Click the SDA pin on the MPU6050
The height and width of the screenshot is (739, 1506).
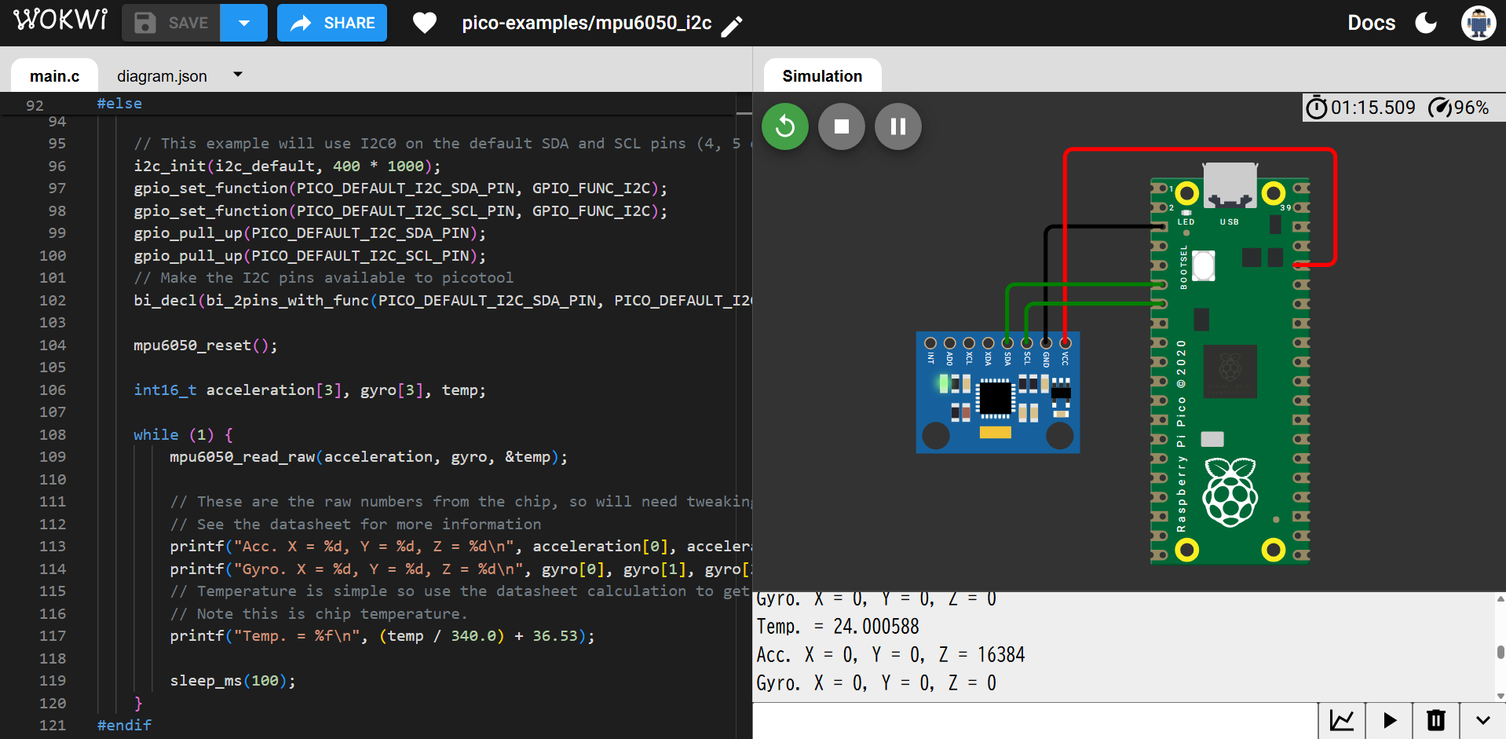[x=1007, y=343]
